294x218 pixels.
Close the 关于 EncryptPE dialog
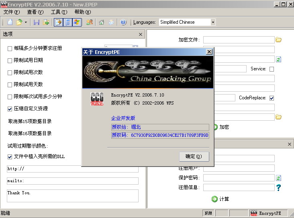[209, 52]
